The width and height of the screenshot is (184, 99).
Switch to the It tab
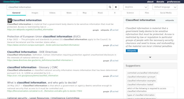point(115,13)
